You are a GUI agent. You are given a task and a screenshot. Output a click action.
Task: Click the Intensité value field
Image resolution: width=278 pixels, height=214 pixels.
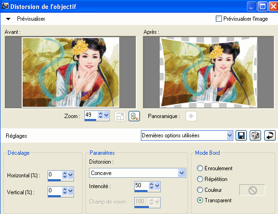click(x=141, y=185)
